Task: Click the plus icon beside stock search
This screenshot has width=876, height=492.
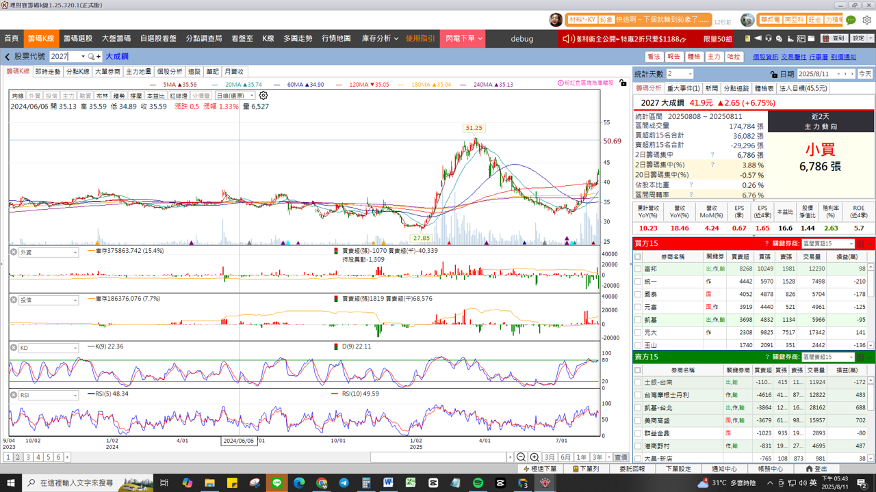Action: tap(99, 57)
